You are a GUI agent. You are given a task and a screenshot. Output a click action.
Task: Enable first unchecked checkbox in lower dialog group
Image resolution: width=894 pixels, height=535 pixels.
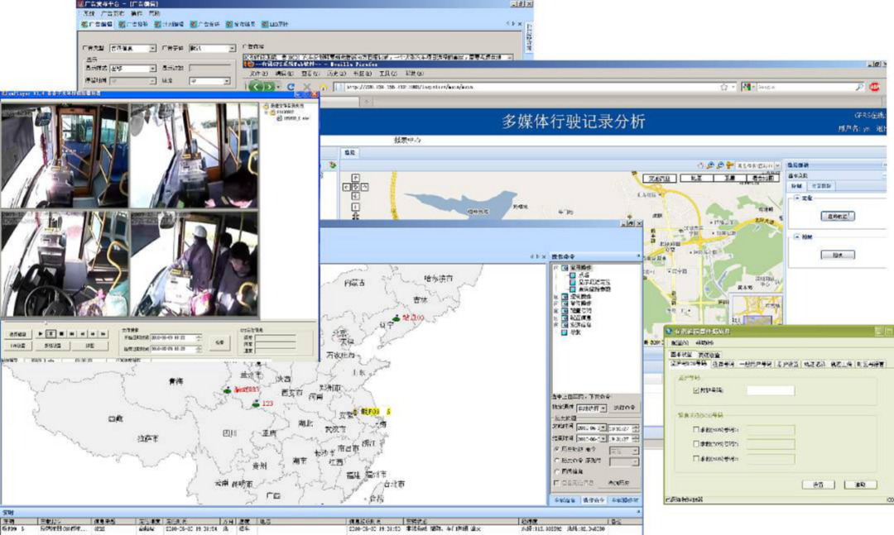(695, 429)
